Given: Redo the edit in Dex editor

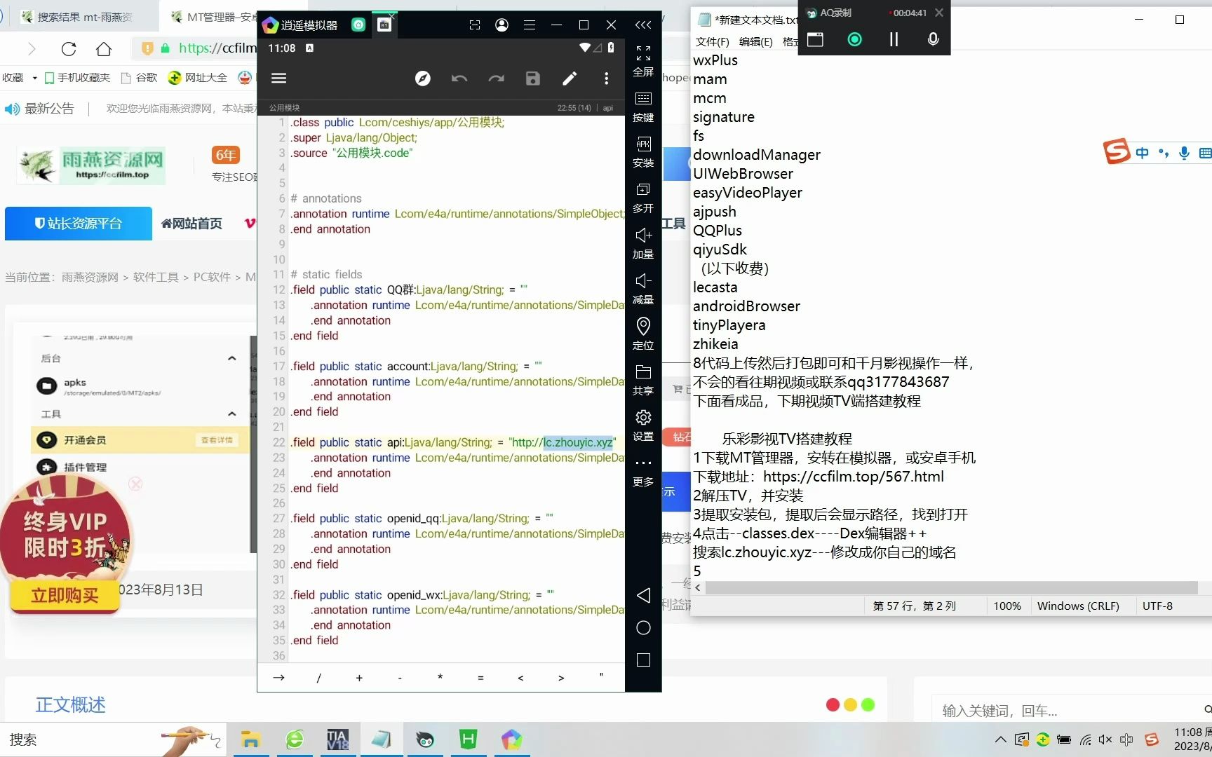Looking at the screenshot, I should tap(496, 79).
